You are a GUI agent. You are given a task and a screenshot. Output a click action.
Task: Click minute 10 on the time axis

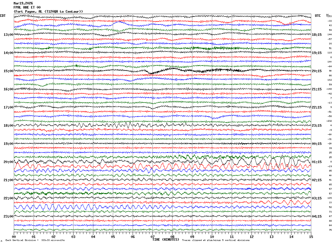(212, 237)
